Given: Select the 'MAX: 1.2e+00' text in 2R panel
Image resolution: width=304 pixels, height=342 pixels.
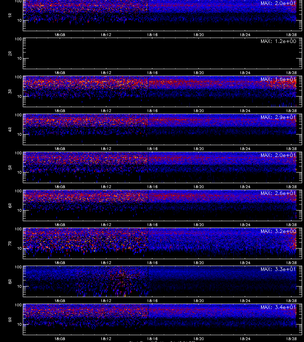Looking at the screenshot, I should point(278,41).
